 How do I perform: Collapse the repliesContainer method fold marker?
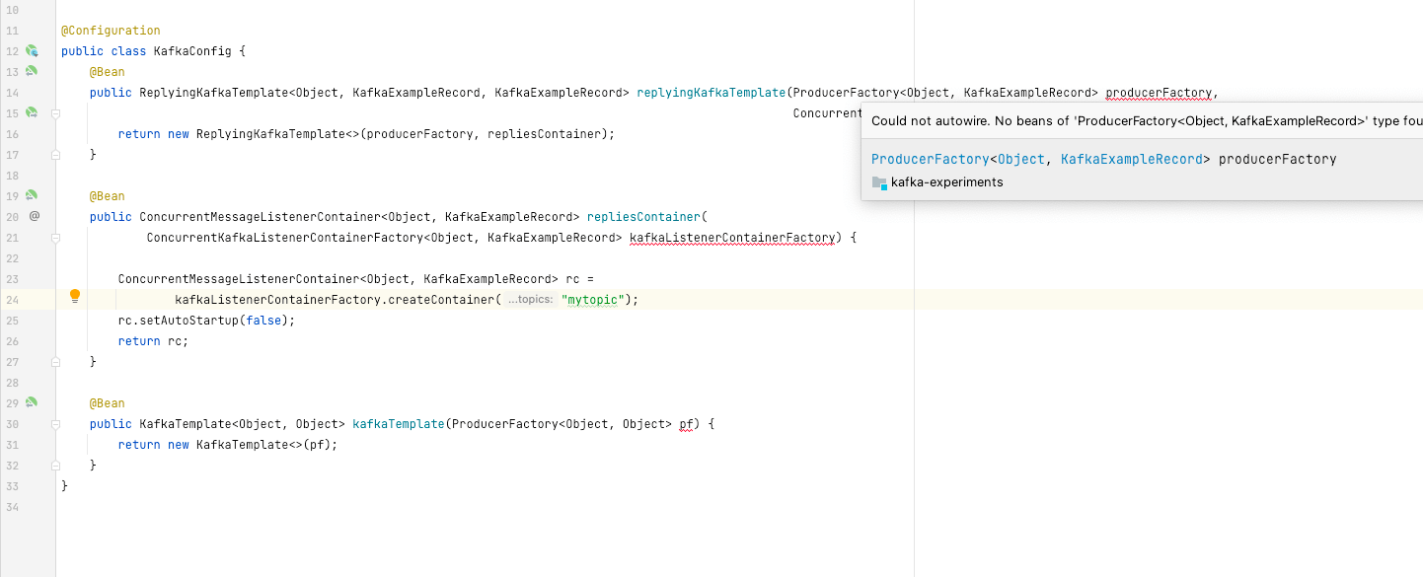click(55, 237)
